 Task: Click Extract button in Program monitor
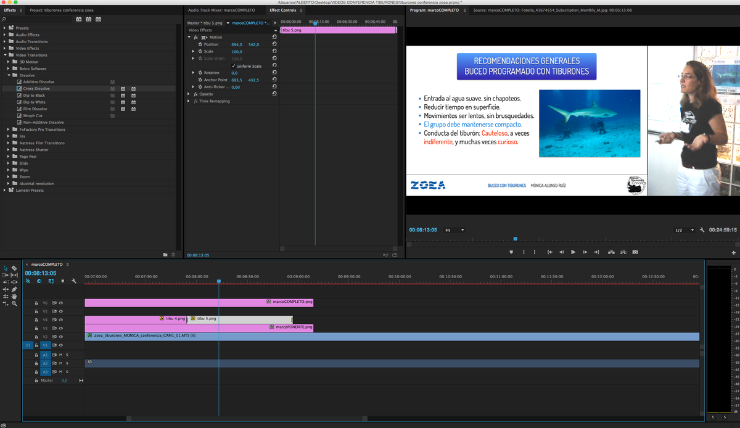(x=623, y=252)
